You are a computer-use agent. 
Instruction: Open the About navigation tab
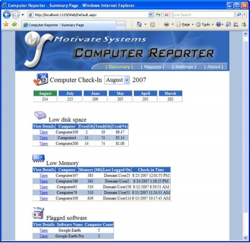(x=214, y=67)
